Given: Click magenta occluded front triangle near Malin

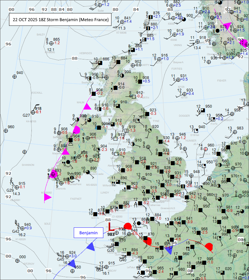Looking at the screenshot, I should (x=87, y=106).
